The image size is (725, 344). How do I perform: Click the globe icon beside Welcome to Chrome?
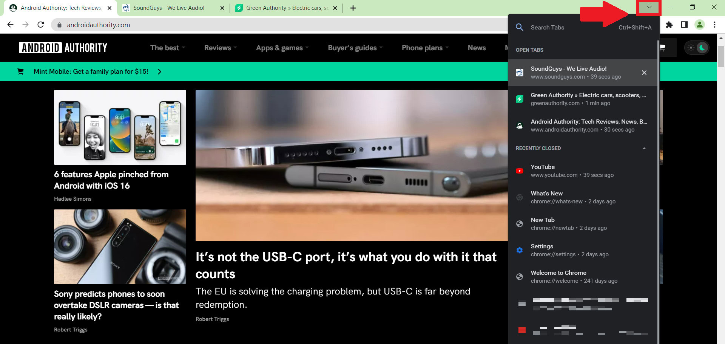[x=520, y=277]
